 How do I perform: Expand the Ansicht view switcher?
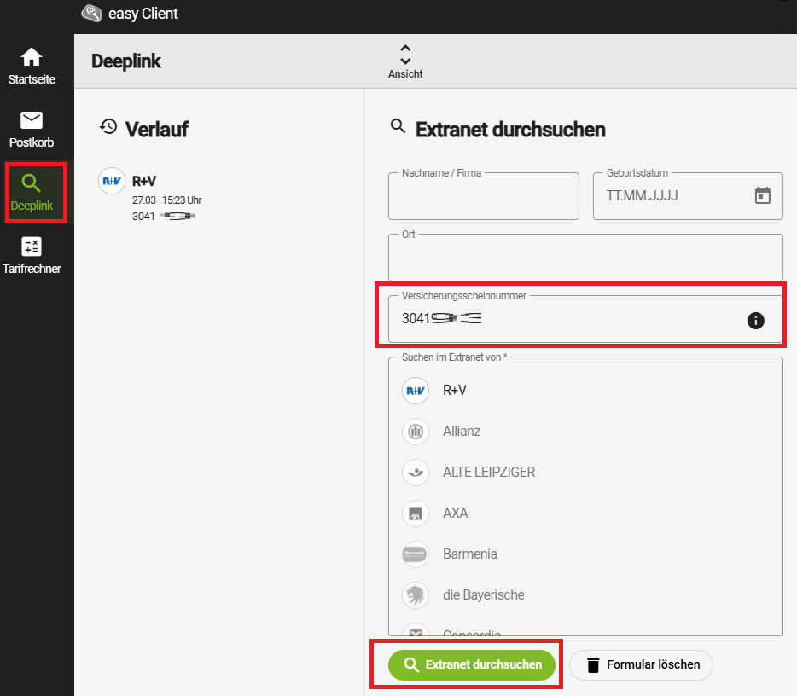click(x=405, y=61)
